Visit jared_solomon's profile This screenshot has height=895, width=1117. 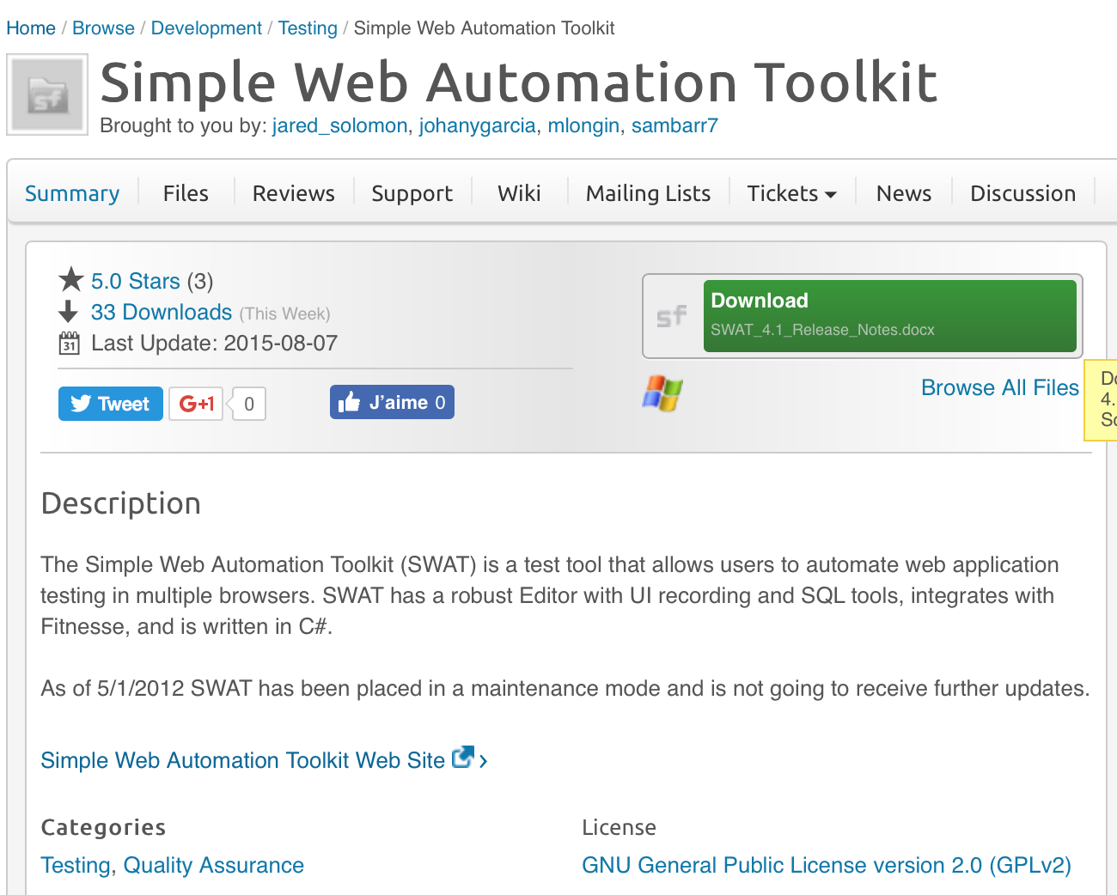(339, 125)
